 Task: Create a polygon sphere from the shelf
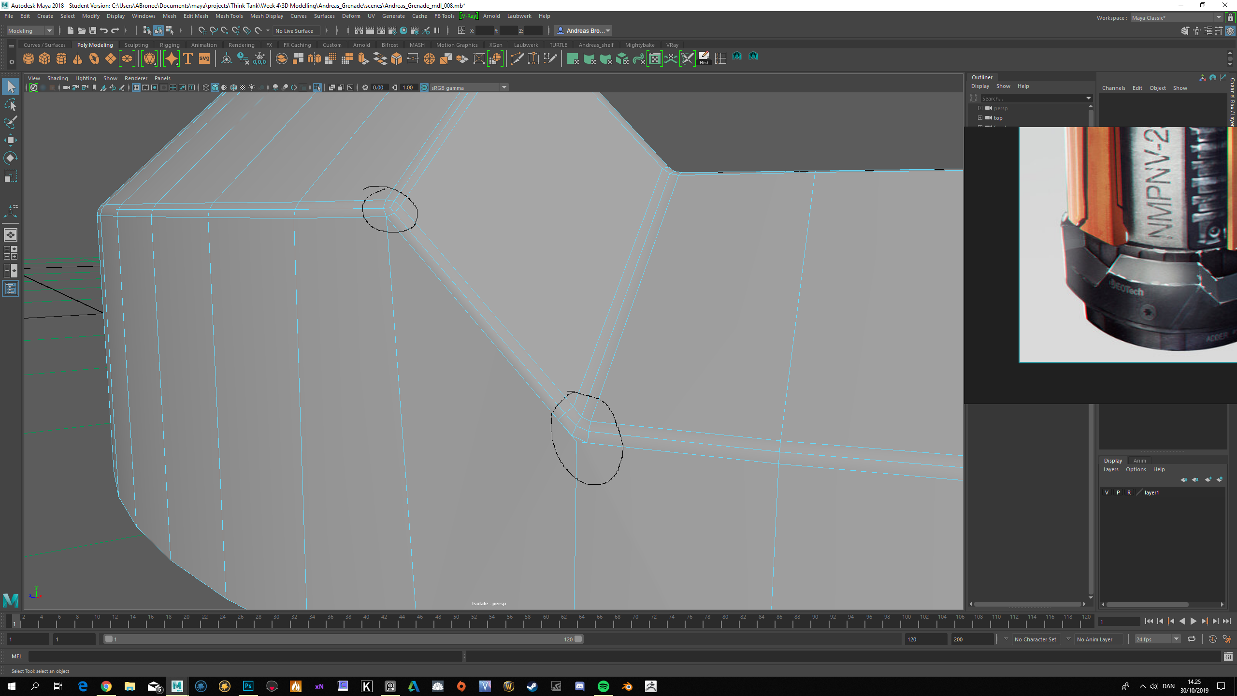click(x=29, y=58)
